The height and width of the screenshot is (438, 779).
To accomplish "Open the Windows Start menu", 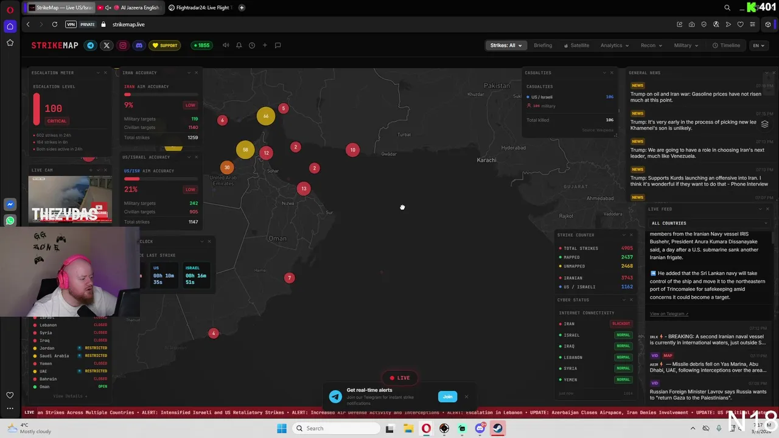I will (x=282, y=428).
